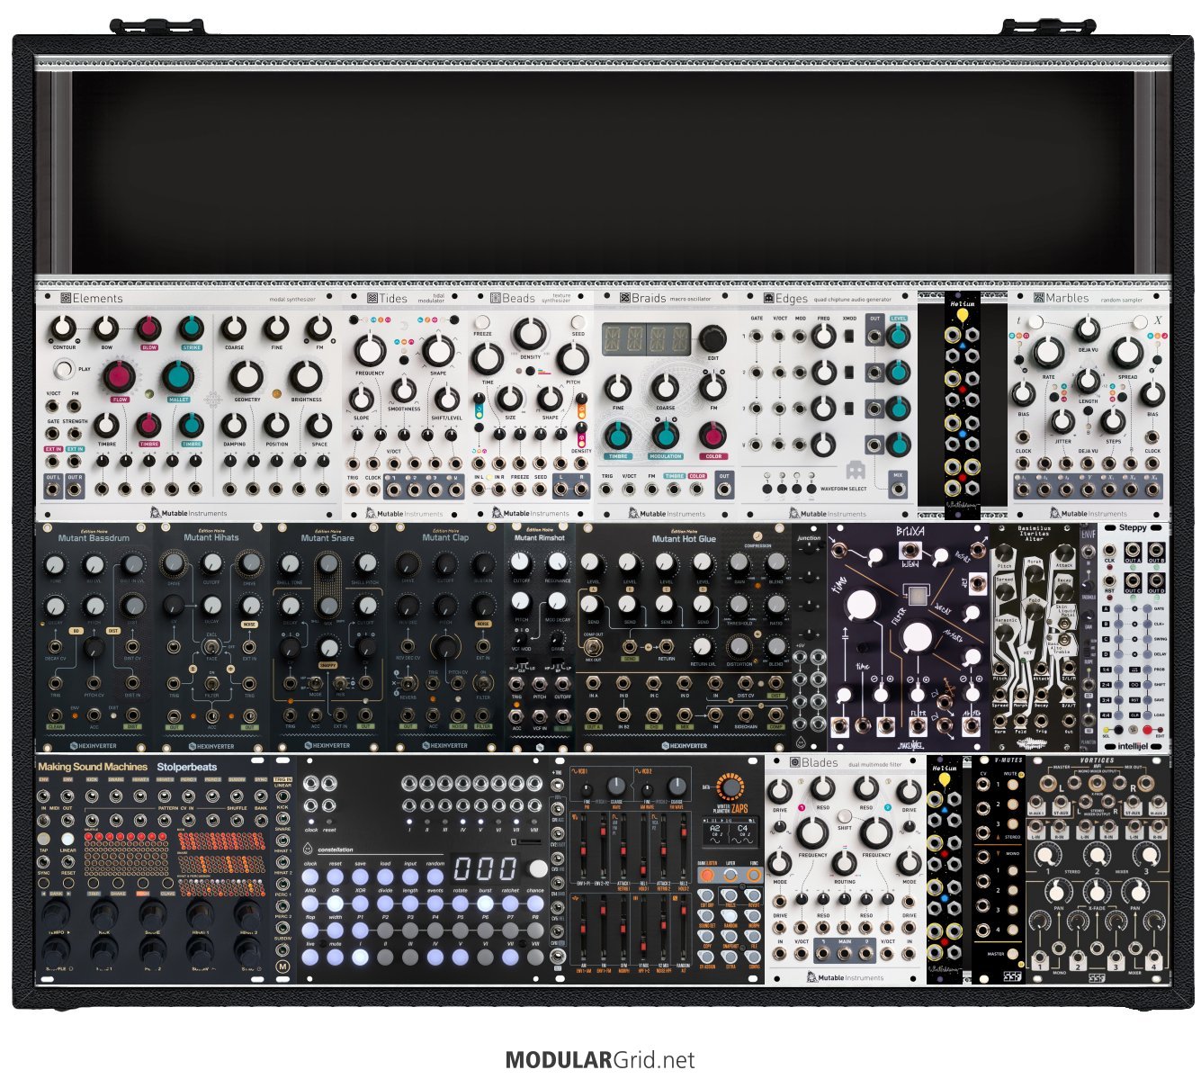Click the square illuminated button on Brixa

point(917,595)
